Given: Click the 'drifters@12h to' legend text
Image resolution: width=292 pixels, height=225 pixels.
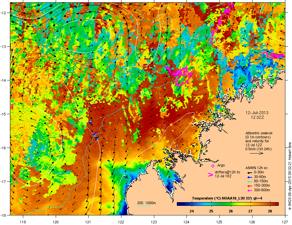Looking at the screenshot, I should pyautogui.click(x=227, y=172).
